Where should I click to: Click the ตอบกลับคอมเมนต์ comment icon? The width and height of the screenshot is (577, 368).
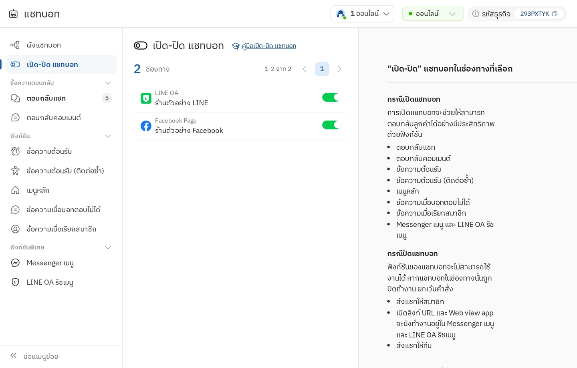[x=15, y=117]
